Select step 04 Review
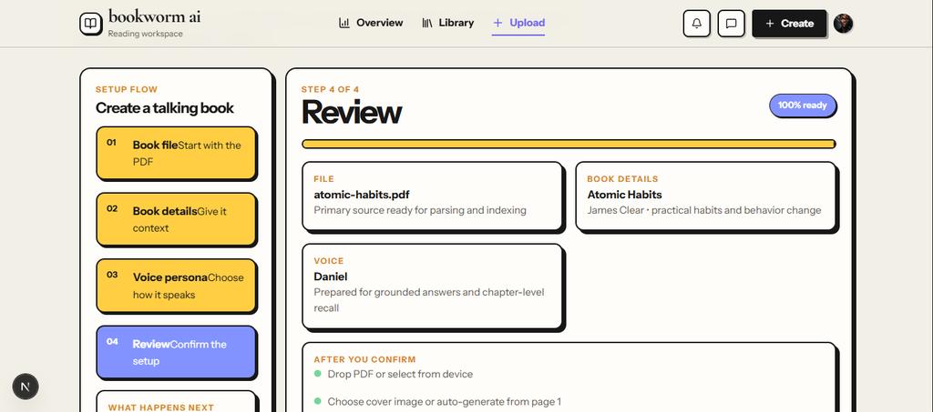Viewport: 933px width, 412px height. [176, 353]
